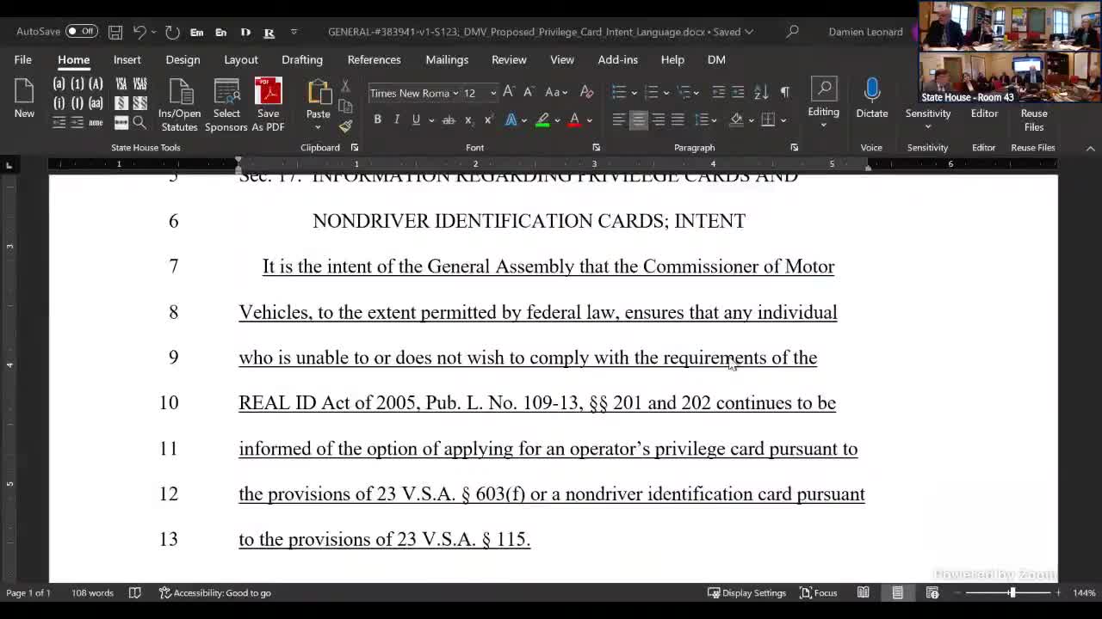Click the Copy icon in Clipboard group
This screenshot has height=619, width=1102.
345,106
